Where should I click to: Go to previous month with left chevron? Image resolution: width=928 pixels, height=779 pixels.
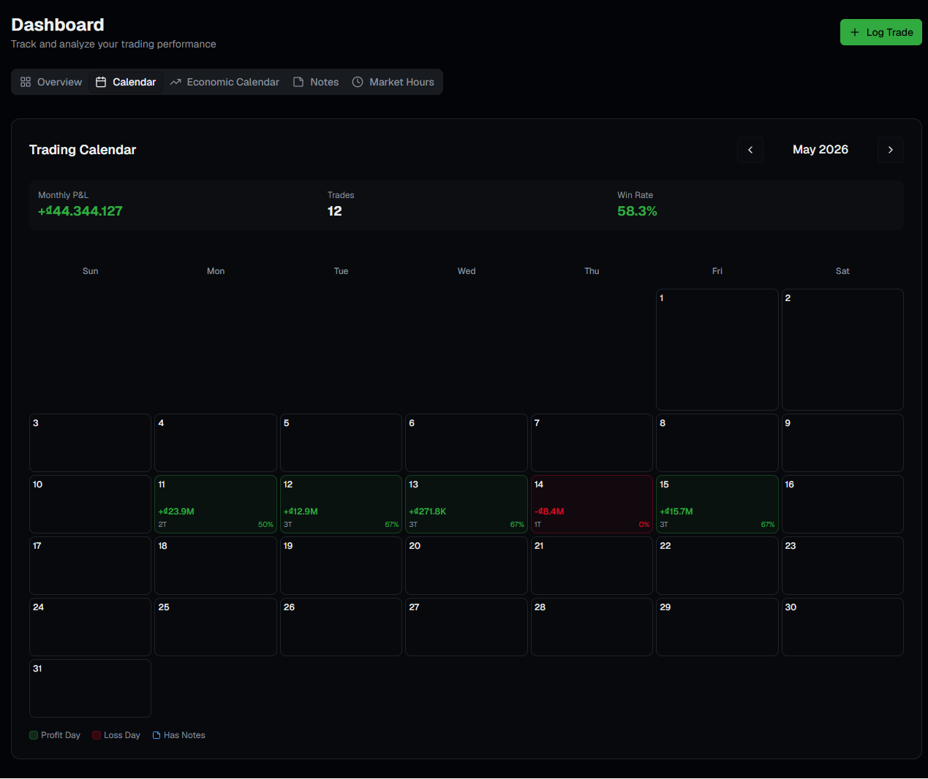tap(750, 150)
